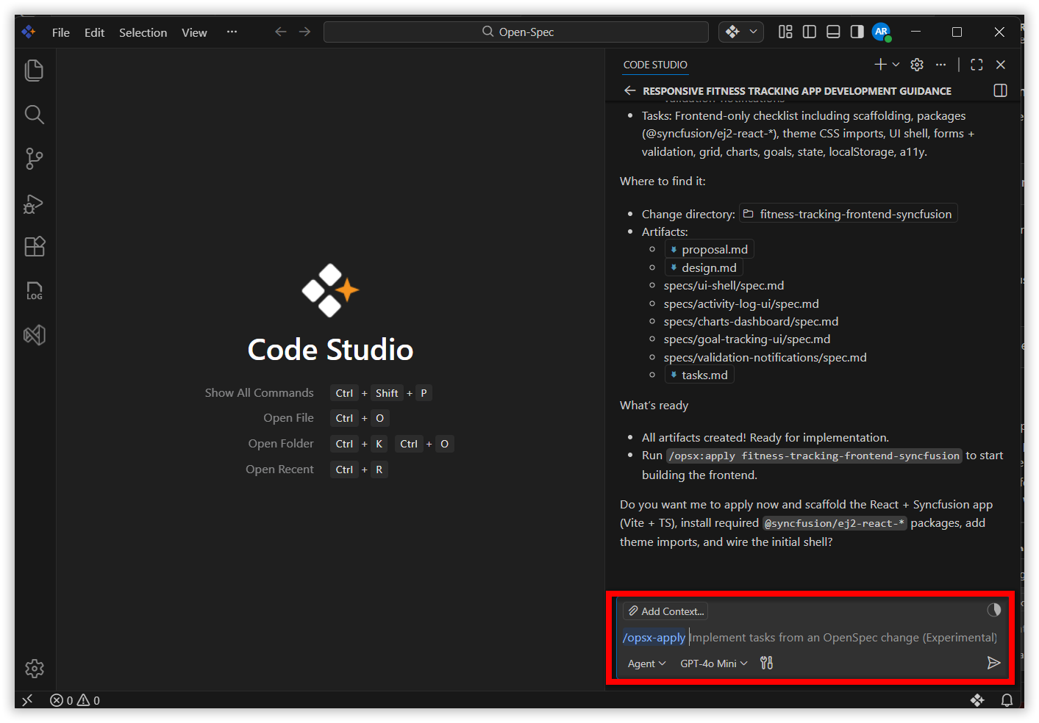Toggle the bottom panel
Viewport: 1039px width, 723px height.
(833, 32)
